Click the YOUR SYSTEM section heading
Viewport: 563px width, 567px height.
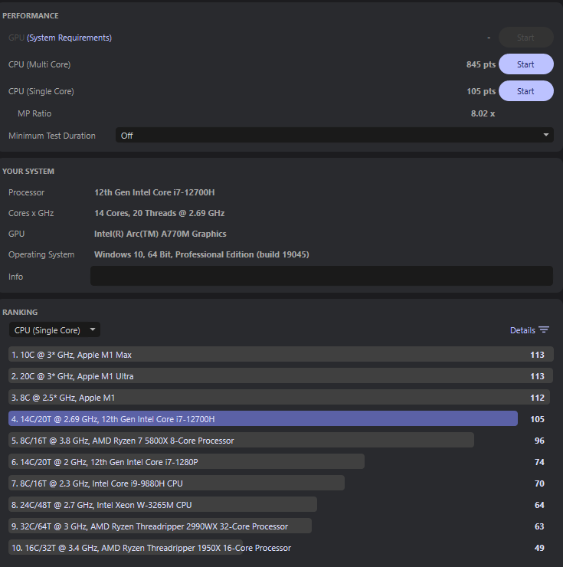click(28, 172)
